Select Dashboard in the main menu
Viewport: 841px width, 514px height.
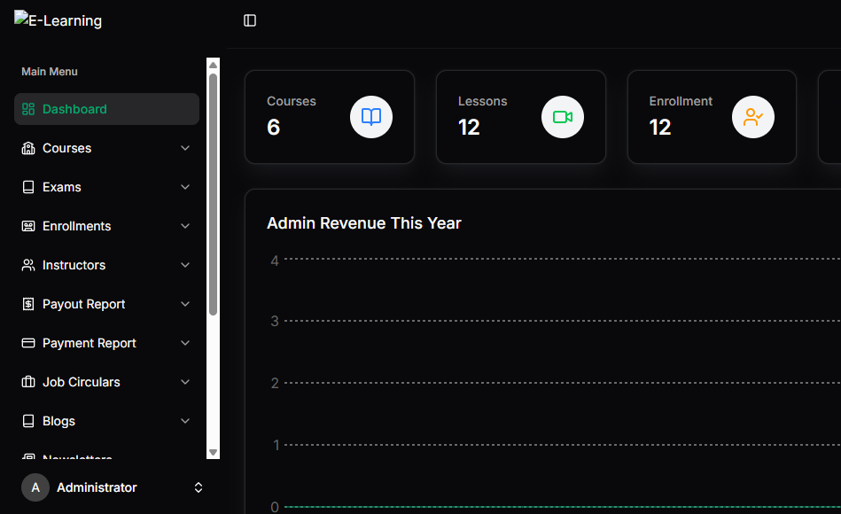click(74, 109)
